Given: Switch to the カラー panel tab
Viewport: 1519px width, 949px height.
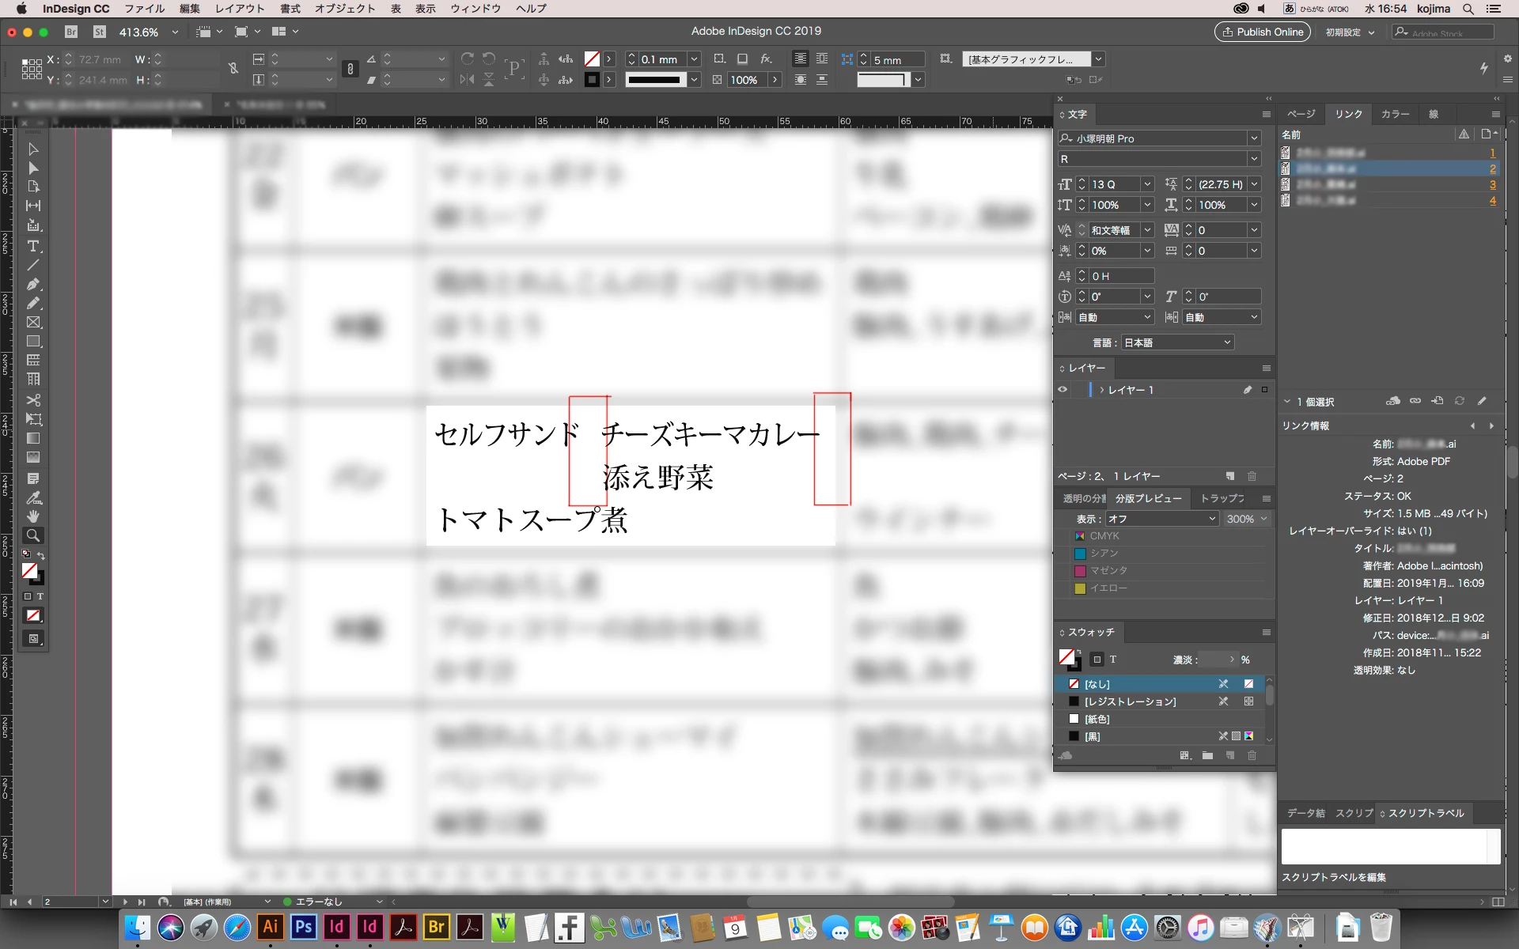Looking at the screenshot, I should pos(1395,115).
